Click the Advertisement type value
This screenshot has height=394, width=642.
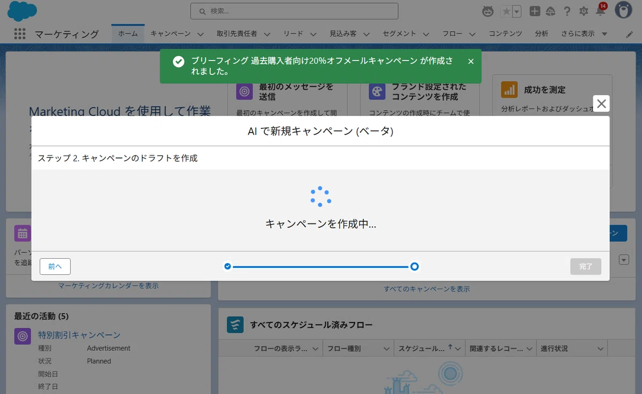(x=109, y=348)
